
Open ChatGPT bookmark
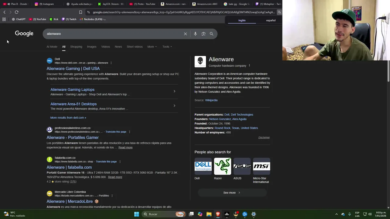click(x=19, y=19)
